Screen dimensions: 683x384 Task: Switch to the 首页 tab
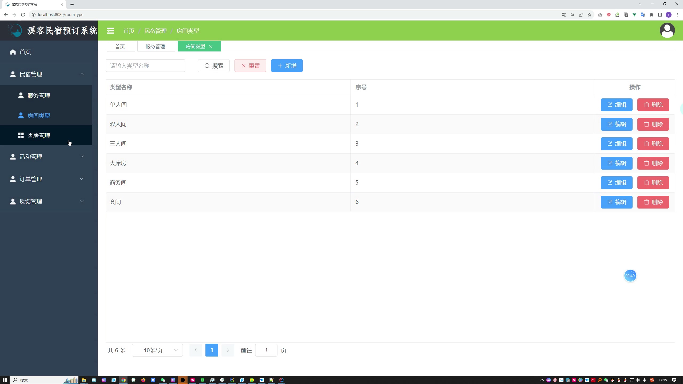pyautogui.click(x=121, y=46)
